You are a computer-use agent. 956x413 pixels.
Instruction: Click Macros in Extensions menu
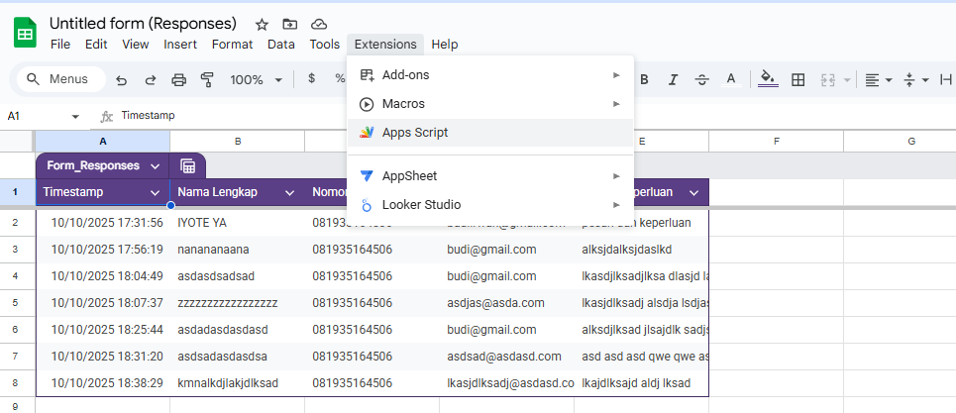point(490,104)
